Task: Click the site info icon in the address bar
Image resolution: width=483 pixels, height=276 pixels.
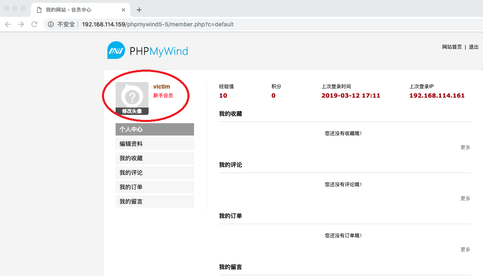Action: (51, 24)
